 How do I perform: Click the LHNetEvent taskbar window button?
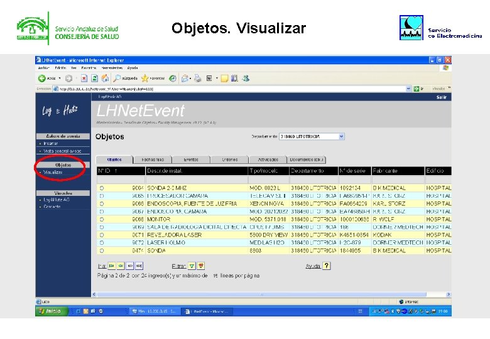(207, 311)
